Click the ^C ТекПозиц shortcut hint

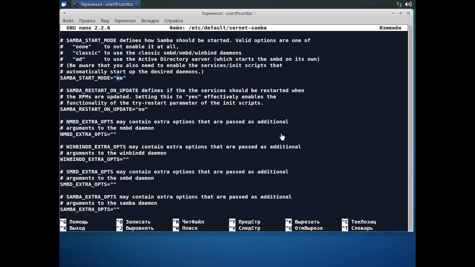[x=359, y=222]
